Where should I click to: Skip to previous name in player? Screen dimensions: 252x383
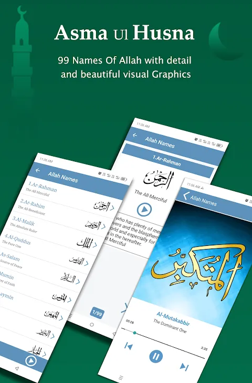tap(129, 346)
